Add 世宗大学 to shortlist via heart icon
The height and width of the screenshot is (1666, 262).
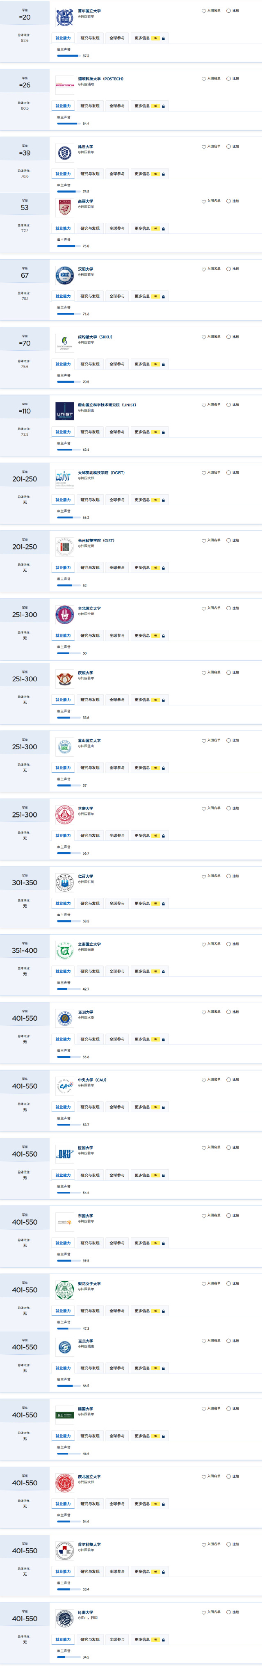pyautogui.click(x=204, y=808)
